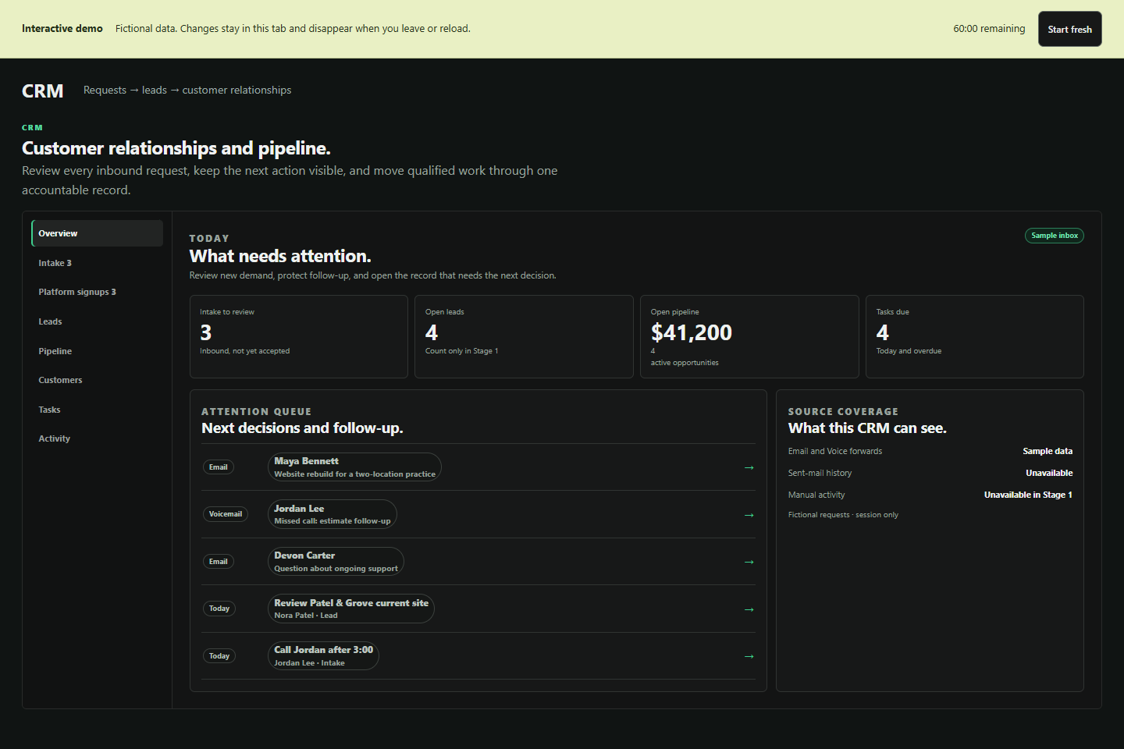The width and height of the screenshot is (1124, 749).
Task: Click Email tag on Devon Carter row
Action: pyautogui.click(x=219, y=562)
